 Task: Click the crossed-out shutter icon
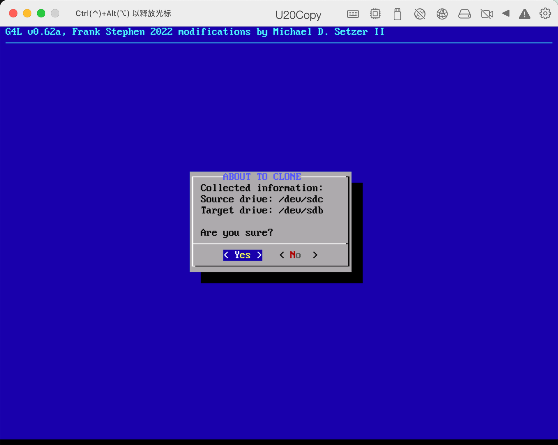coord(420,14)
